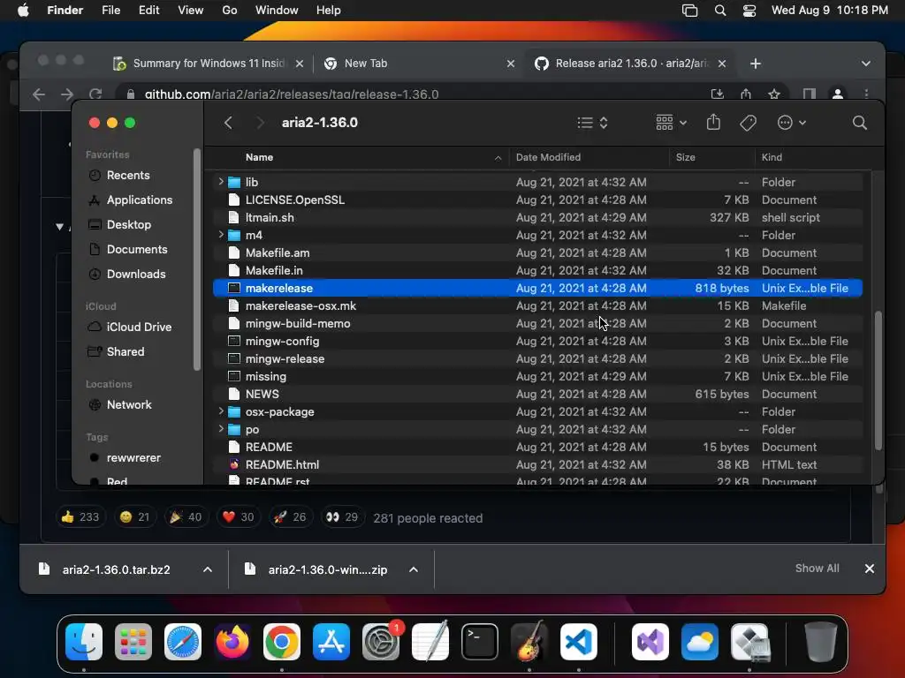Viewport: 905px width, 678px height.
Task: Select the makerelease-osx.mk file
Action: click(537, 305)
